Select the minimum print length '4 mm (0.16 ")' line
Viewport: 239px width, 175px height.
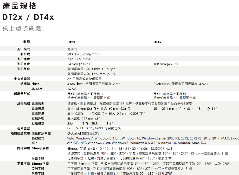(x=91, y=69)
